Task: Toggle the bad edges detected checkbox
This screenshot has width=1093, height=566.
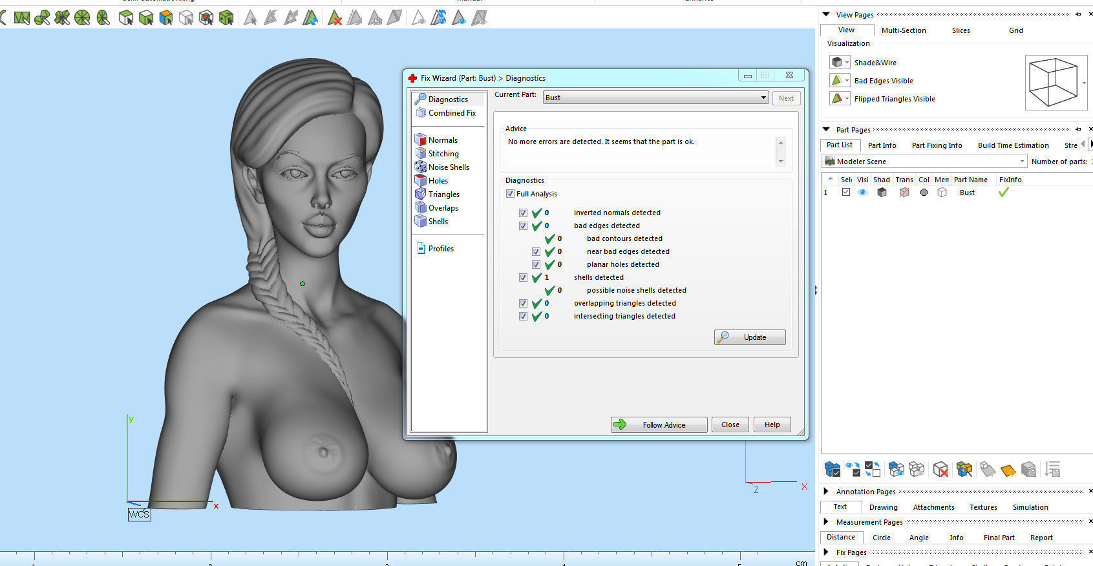Action: tap(523, 225)
